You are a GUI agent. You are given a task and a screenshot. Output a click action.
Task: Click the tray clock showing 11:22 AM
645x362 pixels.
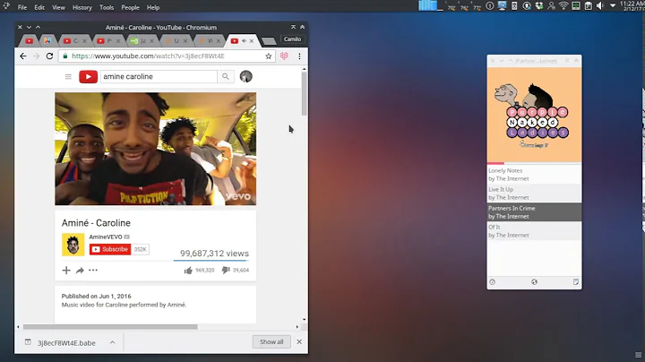(634, 5)
